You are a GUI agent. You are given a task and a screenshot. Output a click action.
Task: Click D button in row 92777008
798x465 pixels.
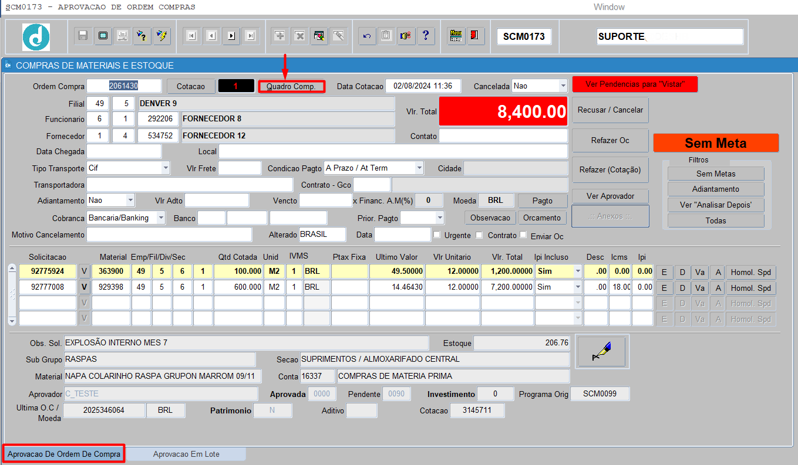682,288
